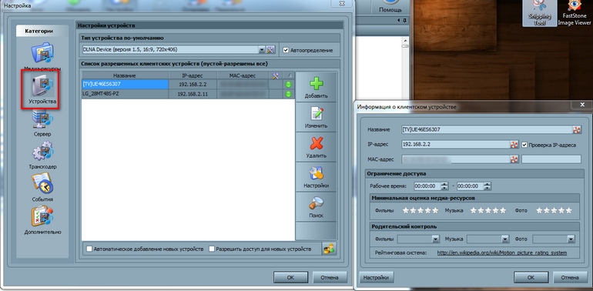Expand the DLNA Device type dropdown

tap(262, 50)
